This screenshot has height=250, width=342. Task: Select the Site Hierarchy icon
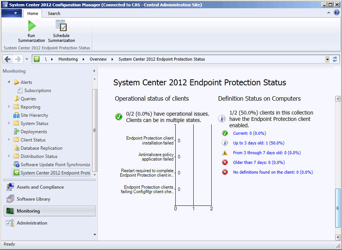16,115
